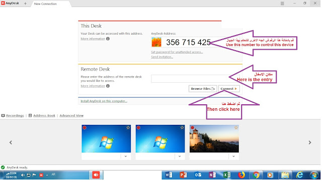Favorite the lighthouse session with star icon
Screen dimensions: 322x187
236,128
